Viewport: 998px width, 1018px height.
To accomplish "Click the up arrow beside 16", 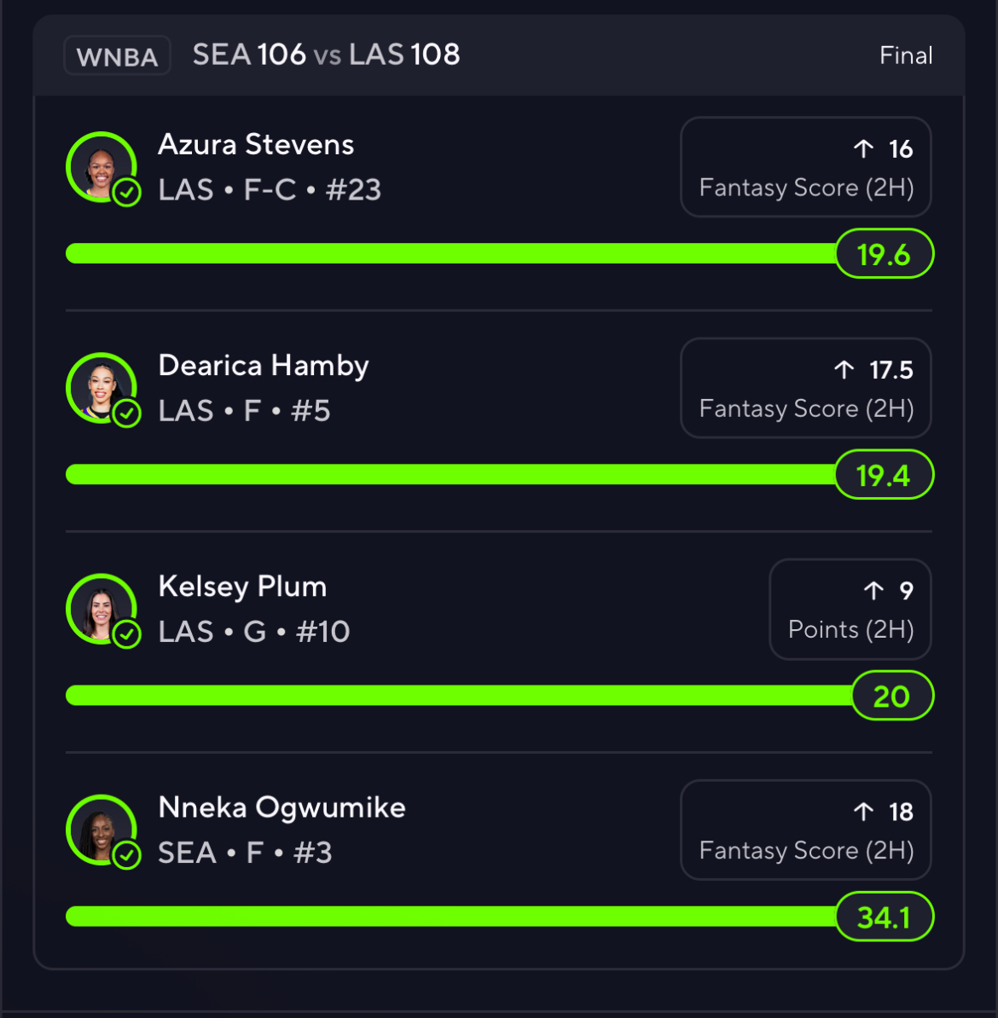I will tap(863, 149).
